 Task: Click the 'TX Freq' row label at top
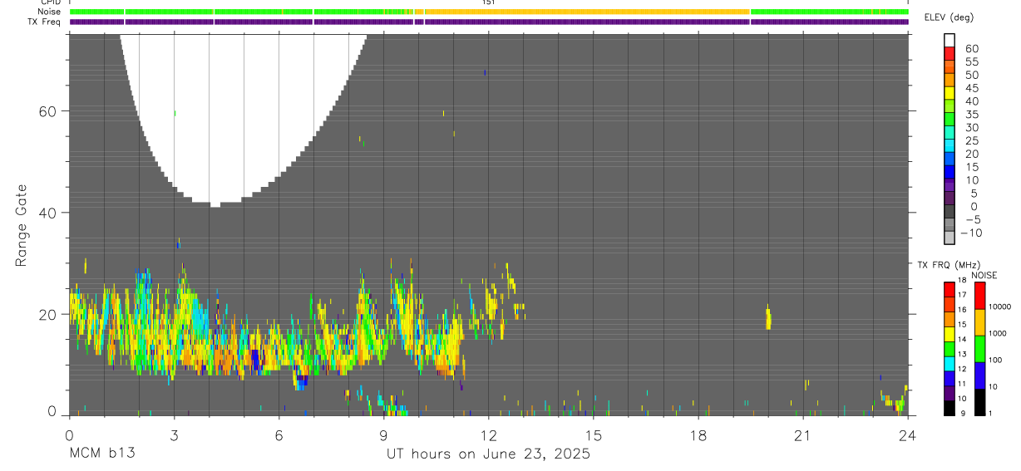point(44,22)
